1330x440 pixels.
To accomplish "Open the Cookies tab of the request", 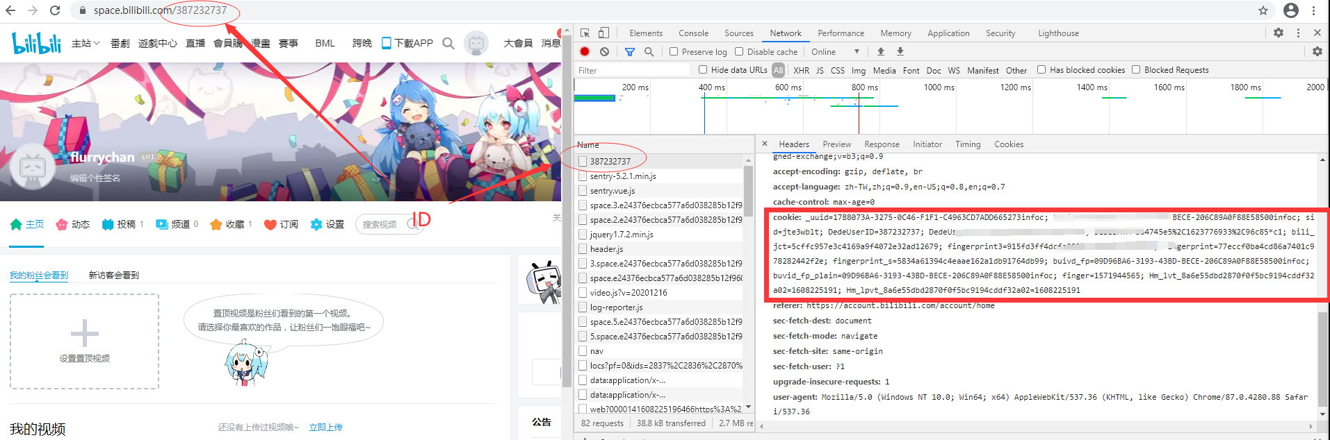I will point(1009,144).
